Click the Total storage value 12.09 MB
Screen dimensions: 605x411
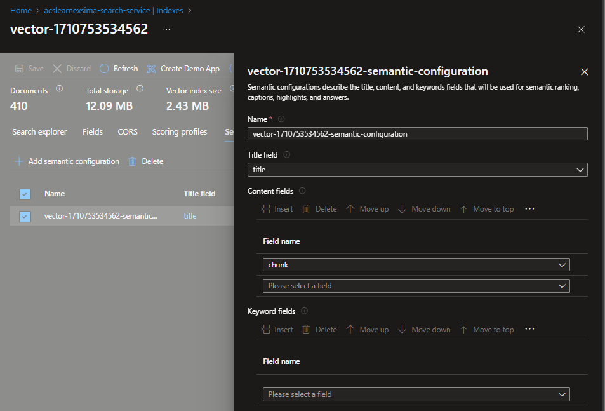tap(109, 106)
